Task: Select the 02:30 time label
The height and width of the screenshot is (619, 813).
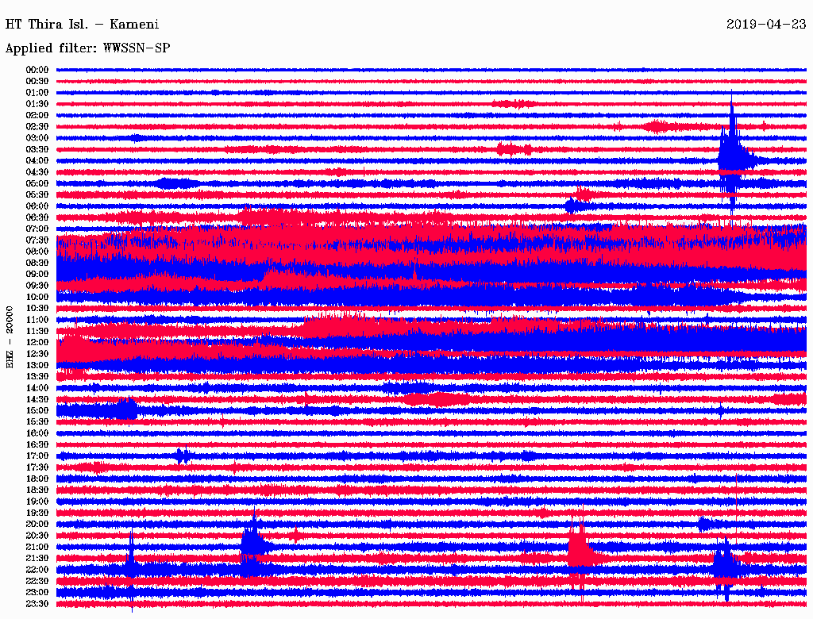Action: coord(37,126)
